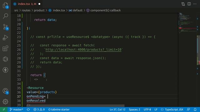Select the src breadcrumb

pos(16,10)
